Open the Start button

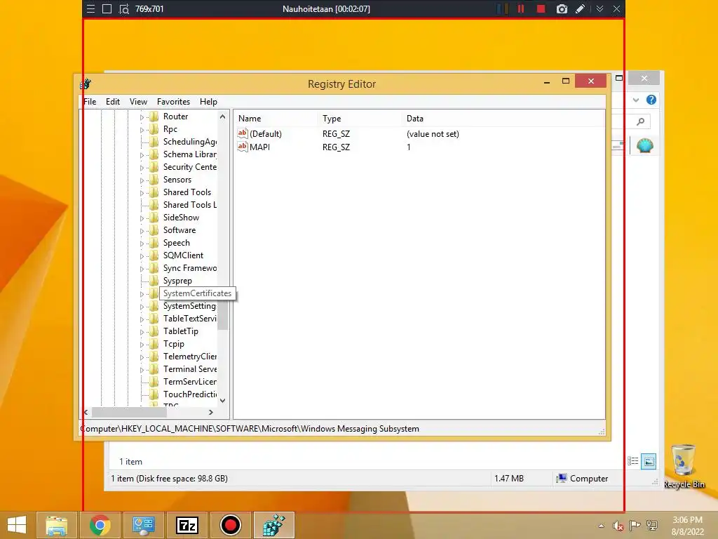[17, 525]
